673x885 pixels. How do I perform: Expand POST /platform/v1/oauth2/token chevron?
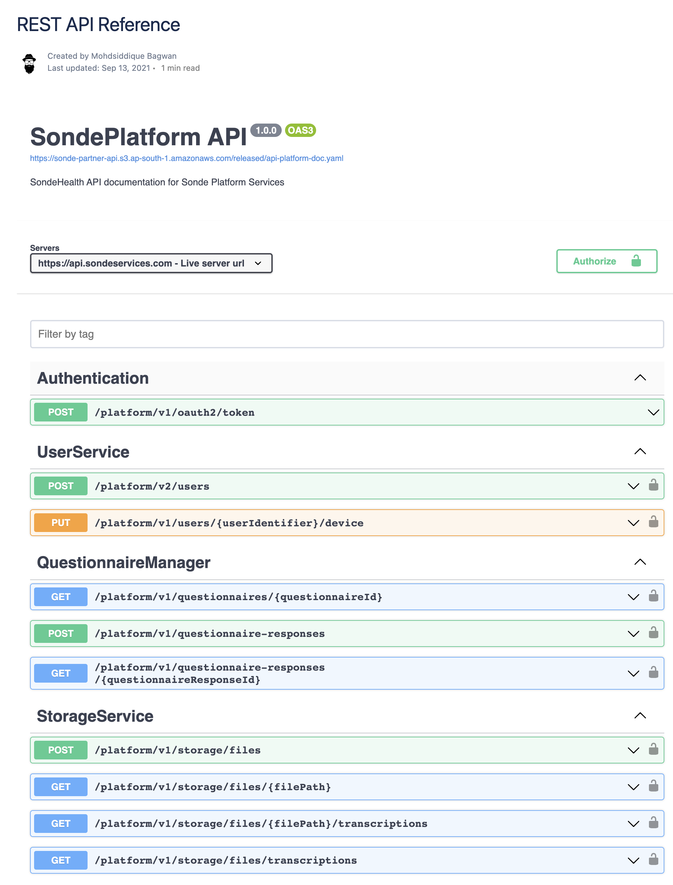[653, 412]
